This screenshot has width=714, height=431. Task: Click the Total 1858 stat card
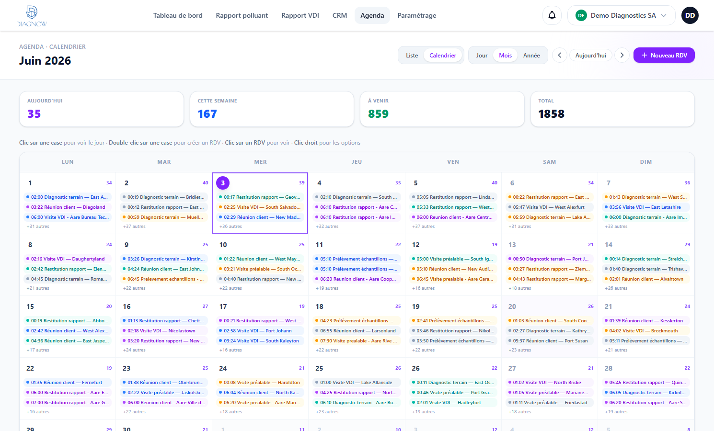612,109
